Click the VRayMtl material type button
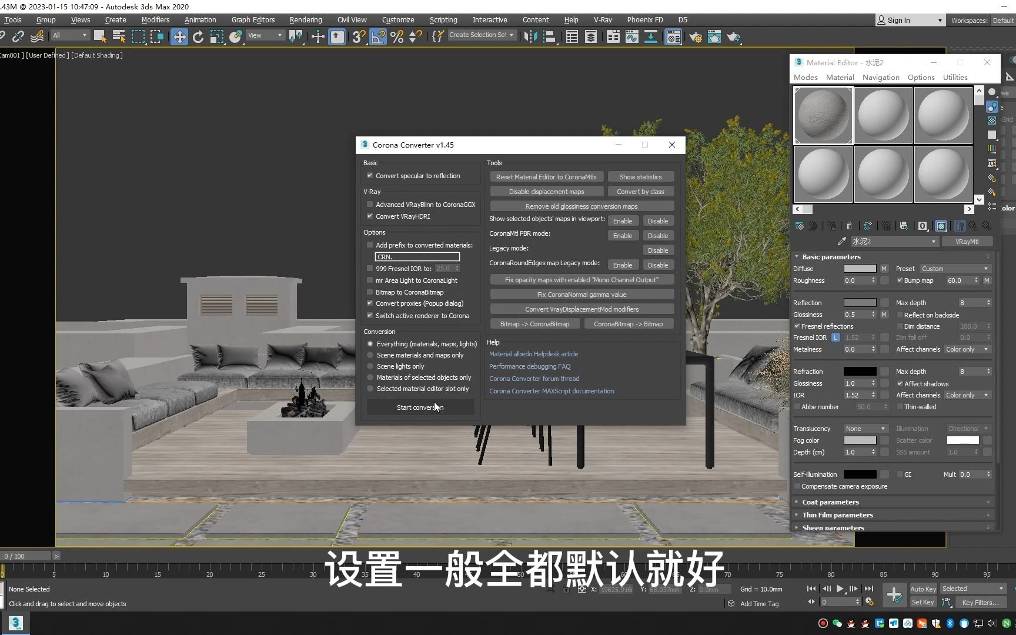Screen dimensions: 1016x635 click(967, 242)
